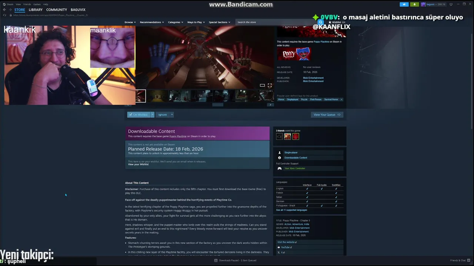This screenshot has width=474, height=266.
Task: Click the Your Xbox Controller link
Action: tap(295, 168)
